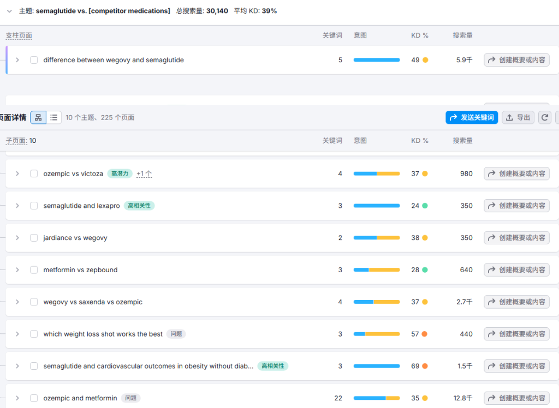559x408 pixels.
Task: Click the 支柱页面 column header
Action: point(19,35)
